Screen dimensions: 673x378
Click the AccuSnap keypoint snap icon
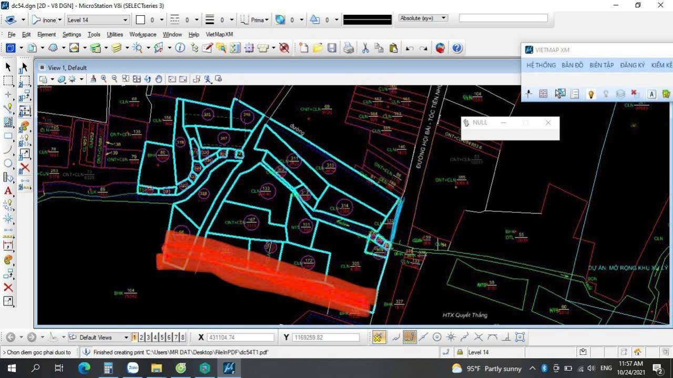click(x=410, y=337)
